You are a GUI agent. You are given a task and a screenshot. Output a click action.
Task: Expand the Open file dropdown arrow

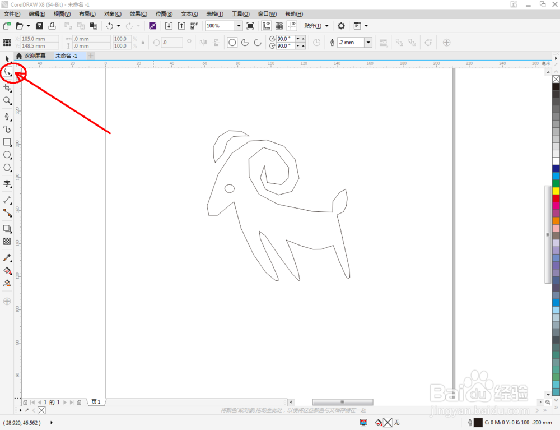coord(28,26)
